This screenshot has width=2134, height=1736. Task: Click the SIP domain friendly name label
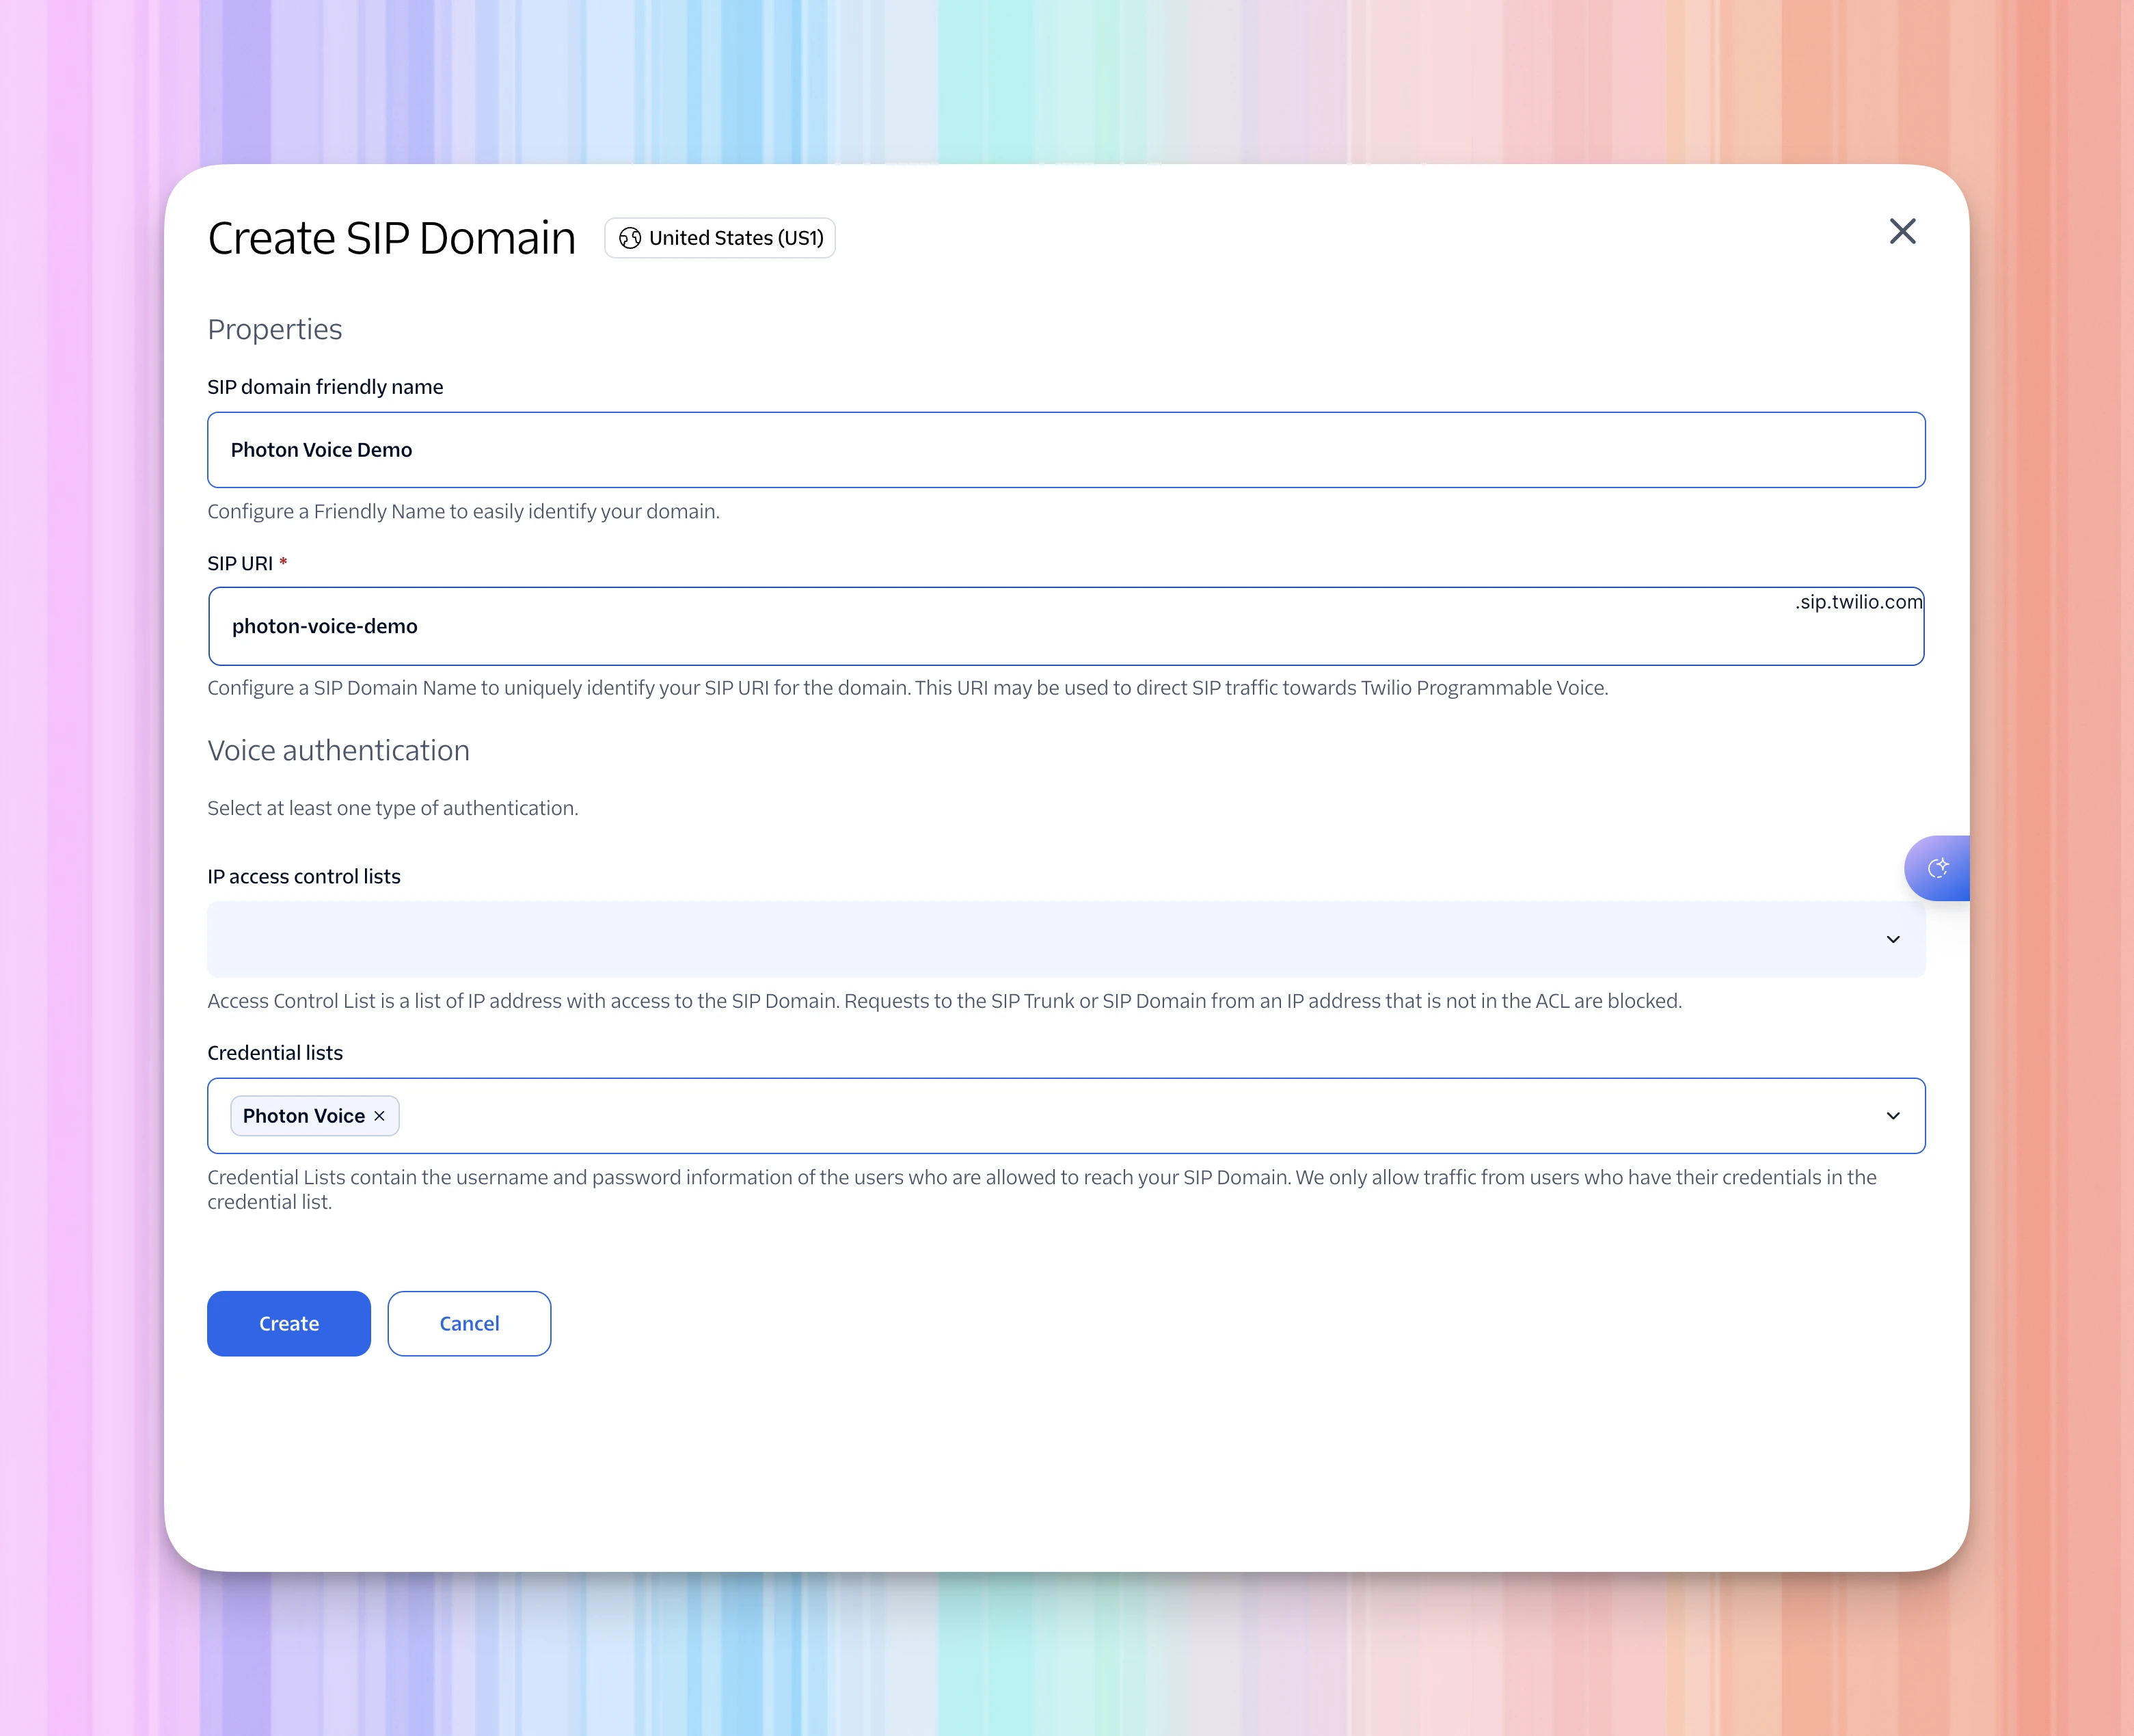[x=325, y=387]
